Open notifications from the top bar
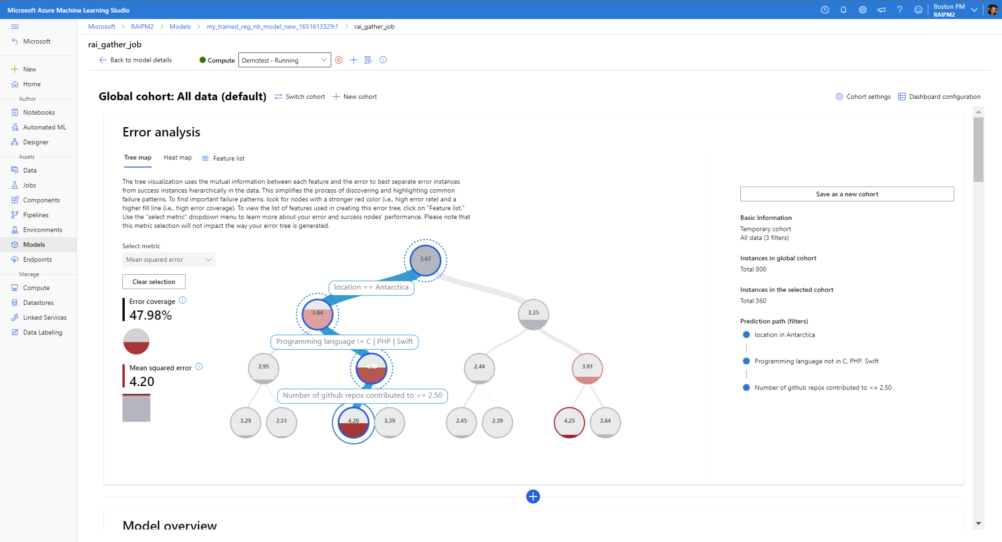The height and width of the screenshot is (542, 1002). pos(844,10)
